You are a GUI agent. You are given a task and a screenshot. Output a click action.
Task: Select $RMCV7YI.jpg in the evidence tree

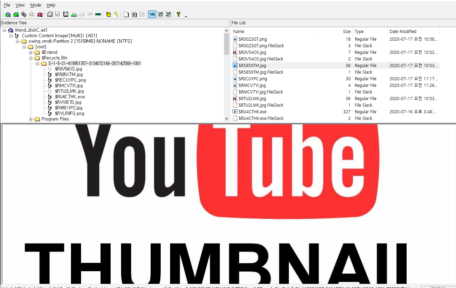tap(69, 86)
